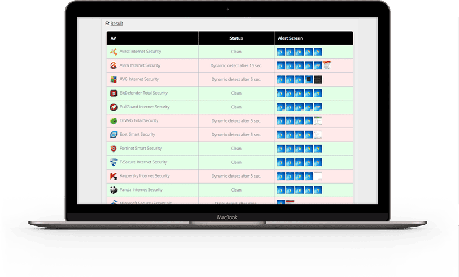Click the Clean status for F-Secure

pos(236,162)
